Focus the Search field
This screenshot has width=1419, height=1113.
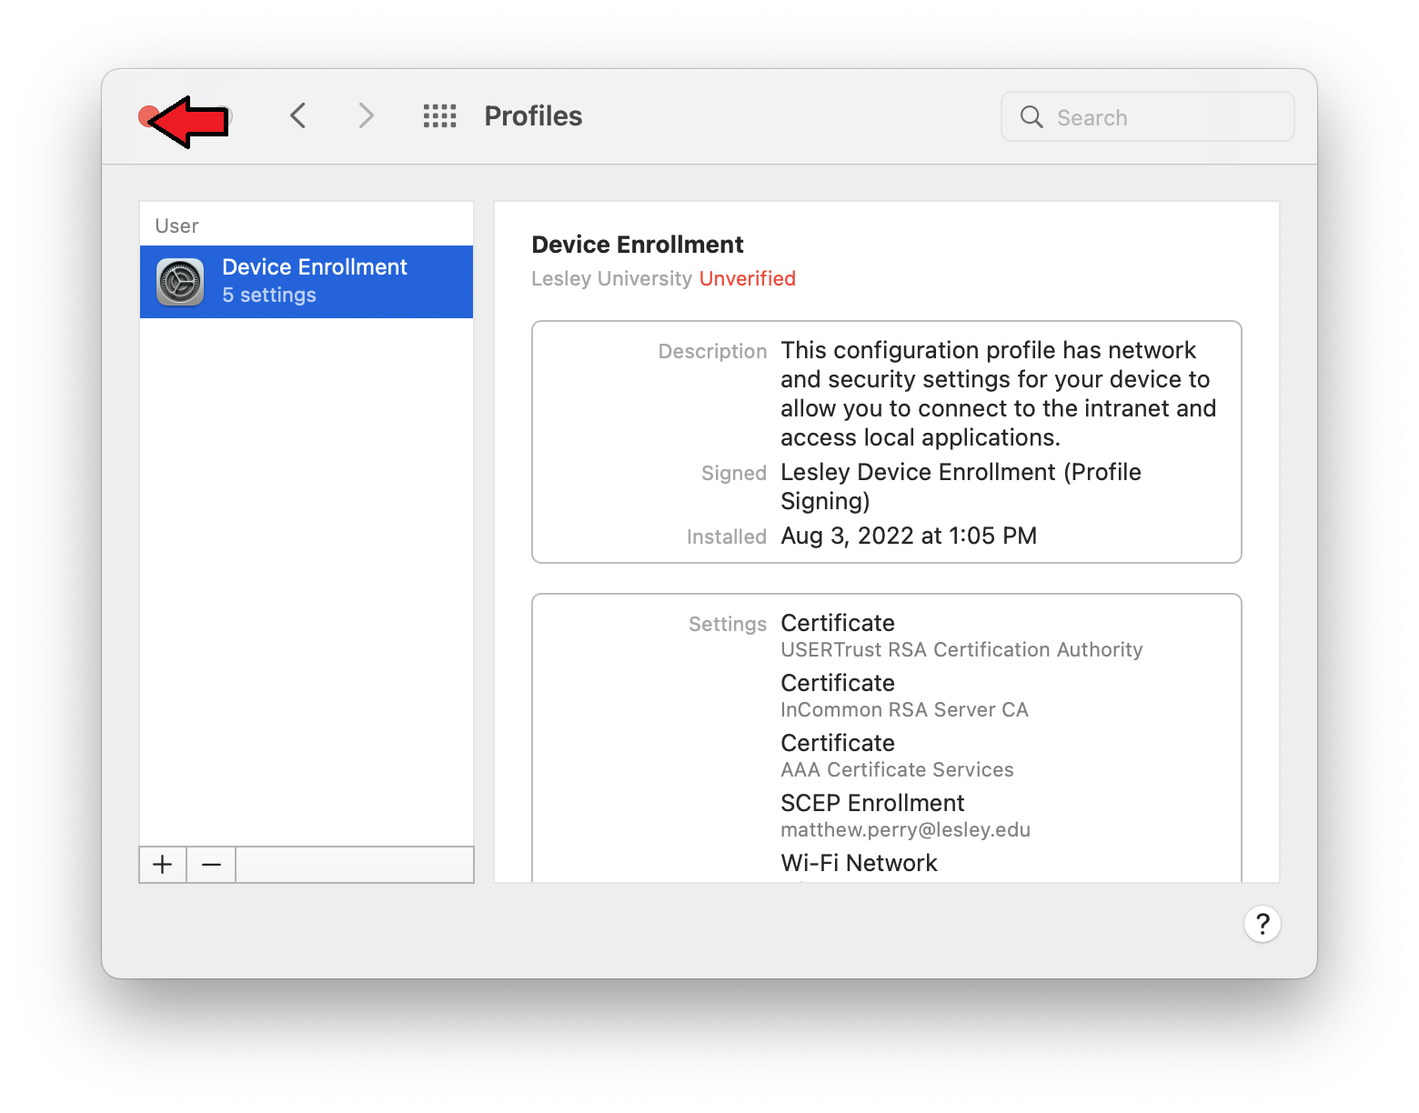click(x=1147, y=116)
